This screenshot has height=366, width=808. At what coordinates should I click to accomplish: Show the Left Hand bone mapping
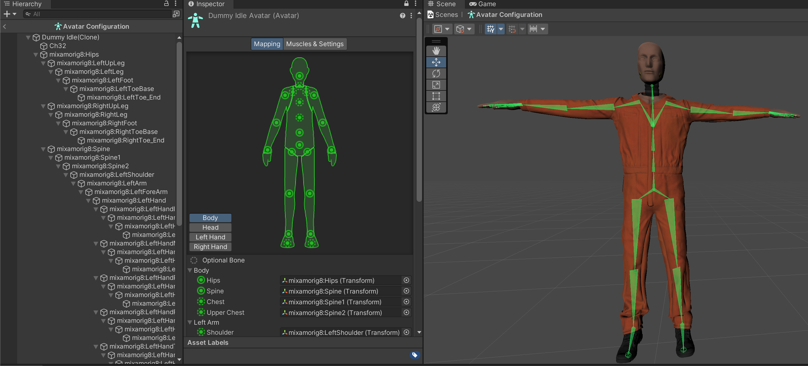pos(210,237)
